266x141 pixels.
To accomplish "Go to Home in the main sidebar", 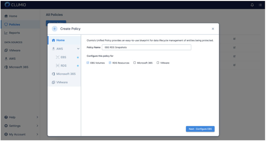I will tap(20, 16).
